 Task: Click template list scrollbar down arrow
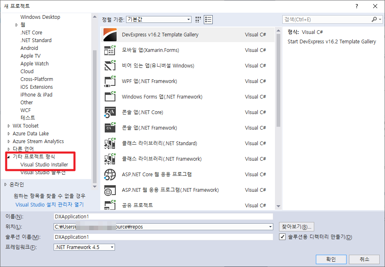278,206
